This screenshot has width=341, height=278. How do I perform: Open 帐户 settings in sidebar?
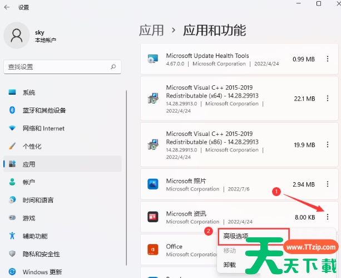29,182
